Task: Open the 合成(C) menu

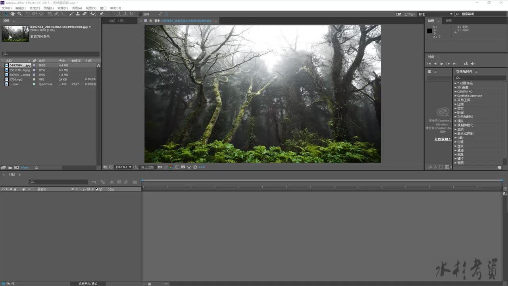Action: point(35,8)
